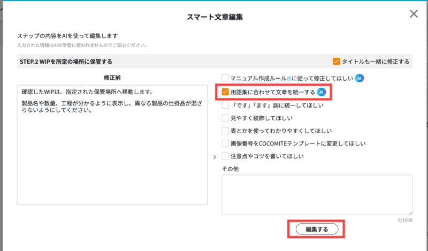Check 注意点やコツを書いてほしい option
Image resolution: width=428 pixels, height=251 pixels.
(225, 156)
